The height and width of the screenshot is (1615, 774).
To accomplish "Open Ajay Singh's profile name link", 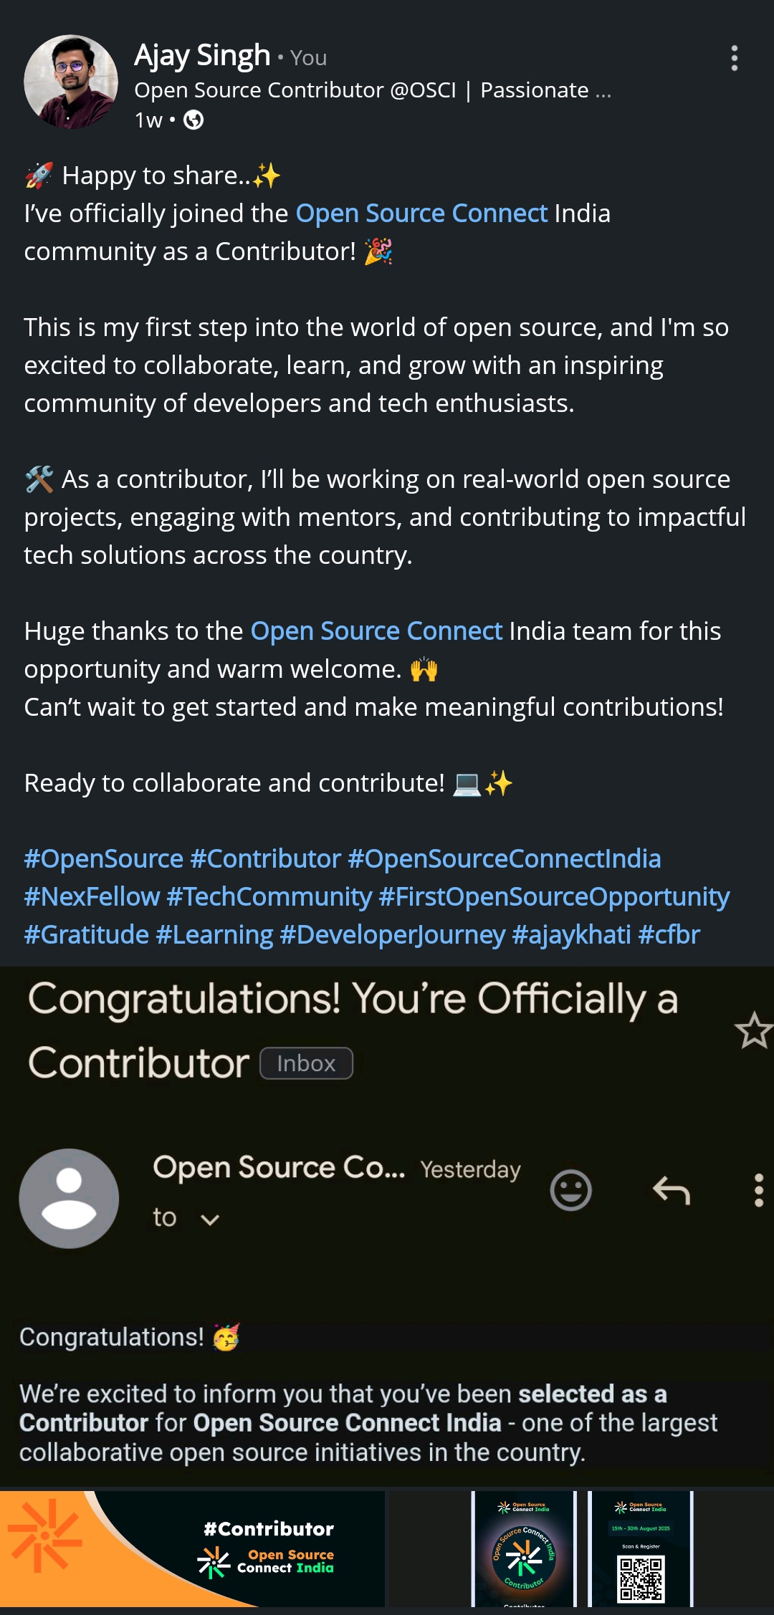I will (202, 56).
